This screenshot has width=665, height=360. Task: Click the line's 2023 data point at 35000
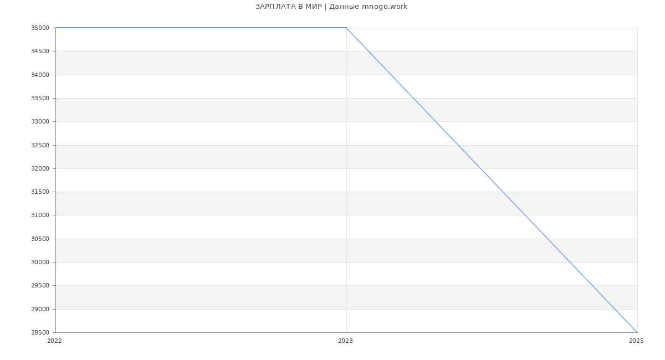click(x=346, y=28)
